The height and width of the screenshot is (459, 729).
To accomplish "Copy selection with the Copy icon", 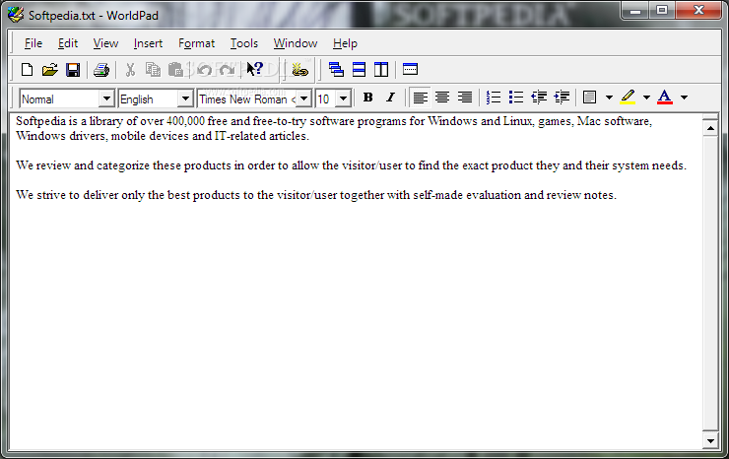I will (153, 70).
